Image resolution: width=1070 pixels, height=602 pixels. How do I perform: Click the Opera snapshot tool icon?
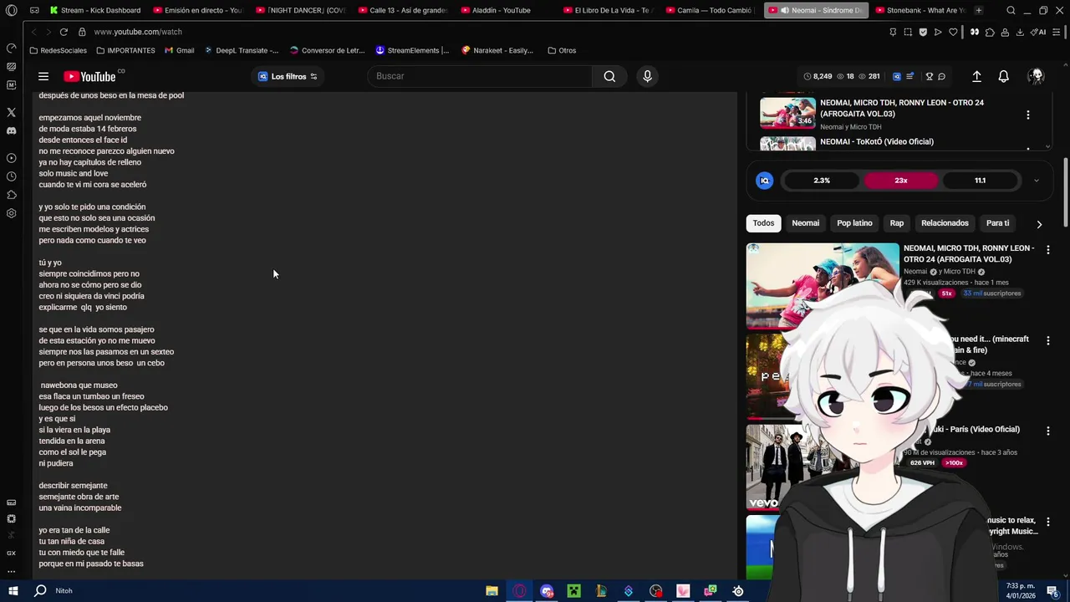908,32
